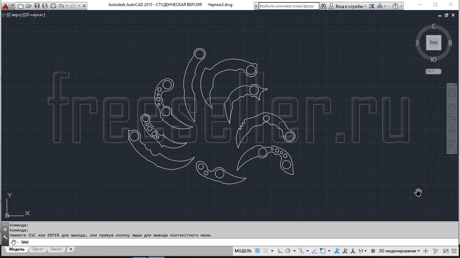Toggle object snap in the status bar
460x258 pixels.
(323, 251)
